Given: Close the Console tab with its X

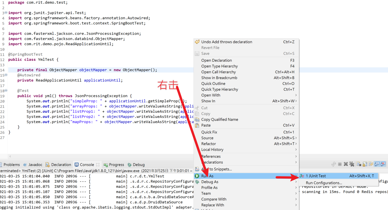Looking at the screenshot, I should pos(98,165).
